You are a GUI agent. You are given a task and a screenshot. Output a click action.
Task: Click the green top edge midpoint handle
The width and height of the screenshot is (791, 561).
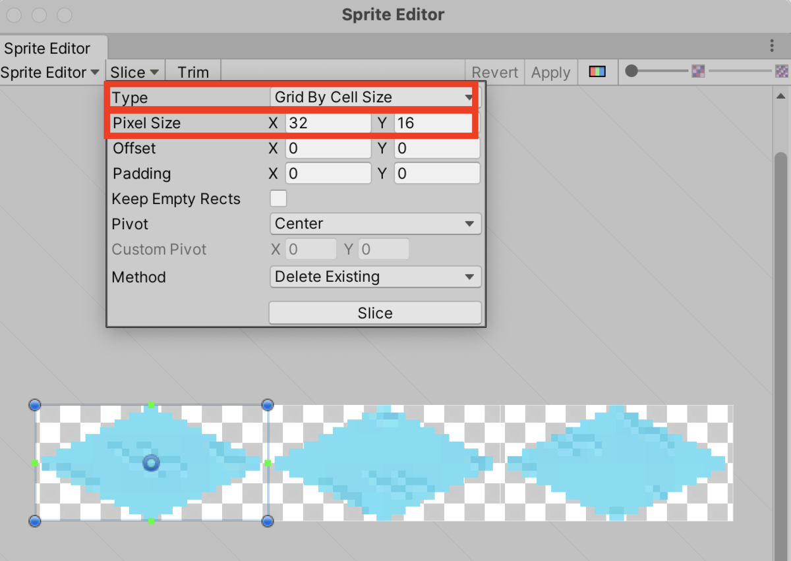152,404
